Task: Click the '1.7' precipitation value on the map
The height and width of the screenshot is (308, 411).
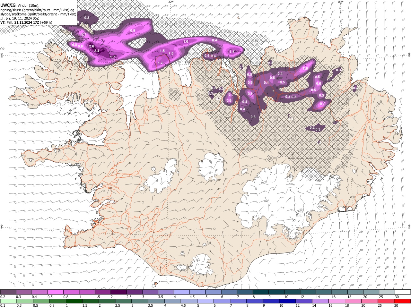Action: [x=112, y=57]
